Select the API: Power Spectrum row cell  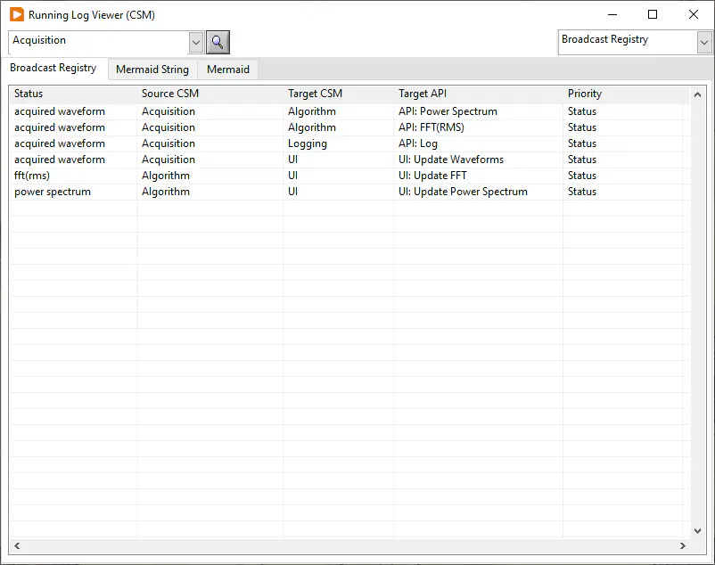[448, 111]
